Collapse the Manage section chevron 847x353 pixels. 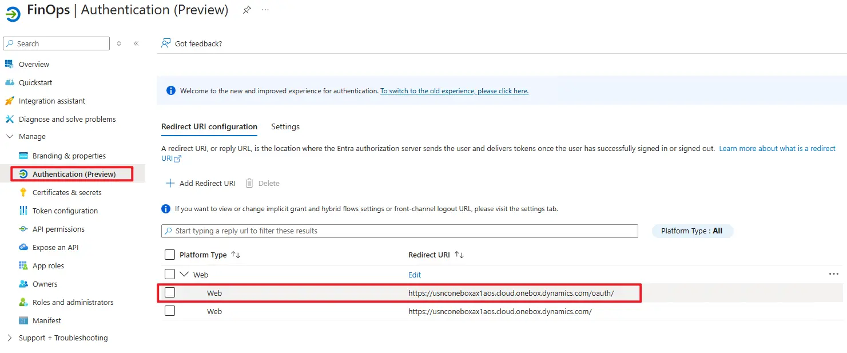pyautogui.click(x=9, y=136)
